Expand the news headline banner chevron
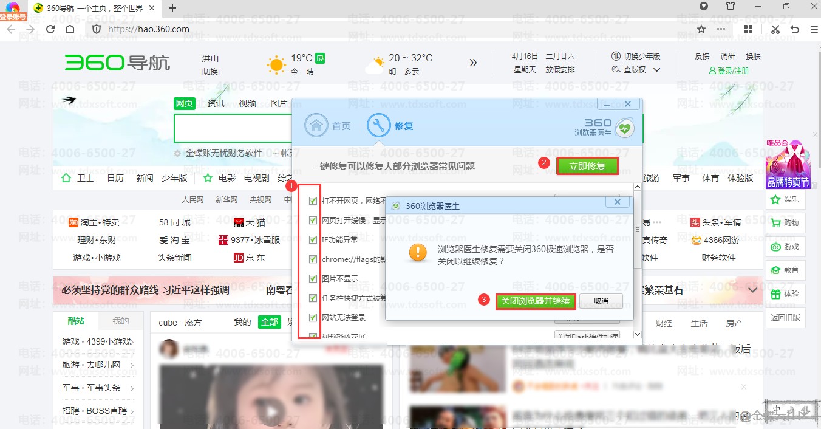Viewport: 821px width, 429px height. pos(753,290)
